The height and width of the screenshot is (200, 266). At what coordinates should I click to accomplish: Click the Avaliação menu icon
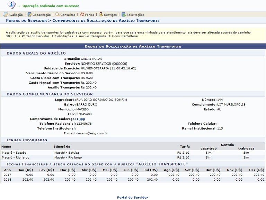pos(6,15)
